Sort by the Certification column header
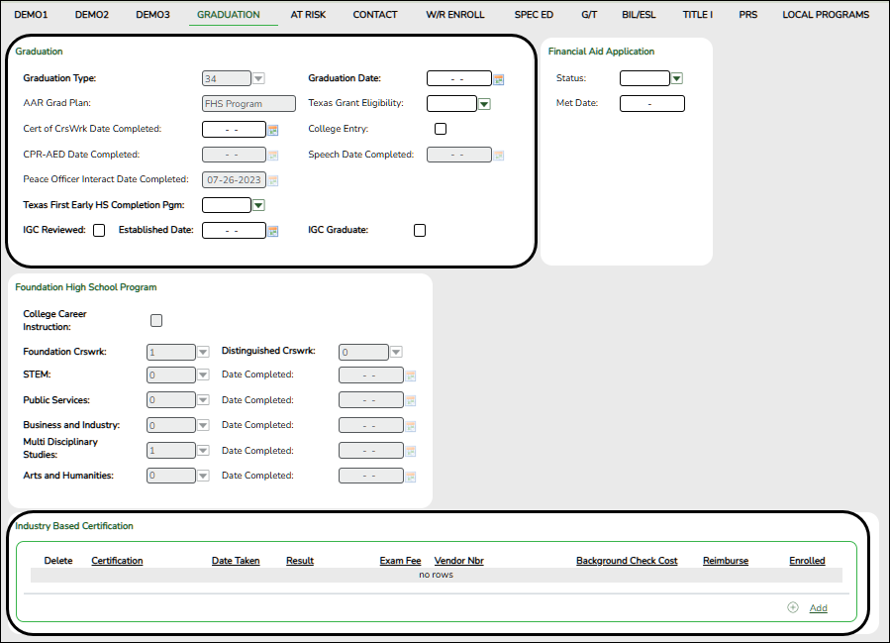This screenshot has width=890, height=643. click(x=117, y=560)
